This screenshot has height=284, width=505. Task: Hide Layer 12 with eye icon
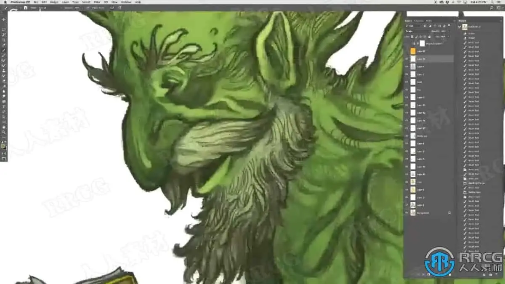[x=407, y=113]
